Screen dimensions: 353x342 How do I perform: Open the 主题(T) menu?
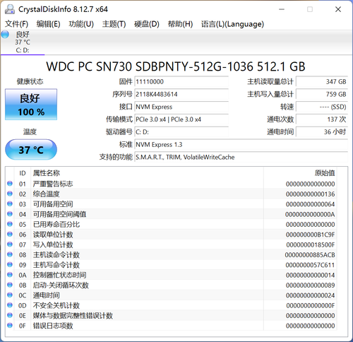tap(114, 24)
